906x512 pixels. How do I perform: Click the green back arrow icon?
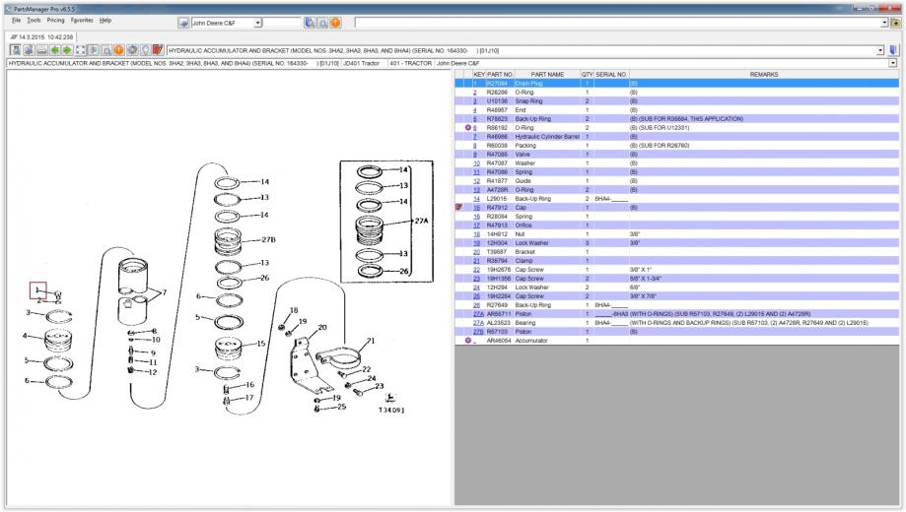(56, 50)
